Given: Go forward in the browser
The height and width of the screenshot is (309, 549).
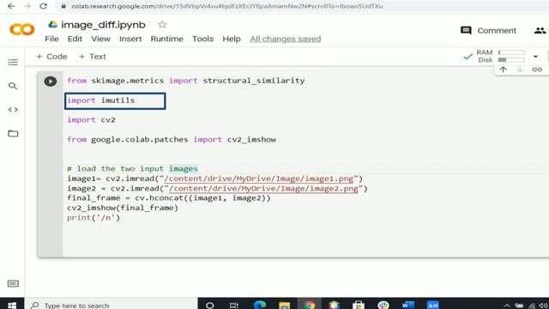Looking at the screenshot, I should [x=27, y=6].
